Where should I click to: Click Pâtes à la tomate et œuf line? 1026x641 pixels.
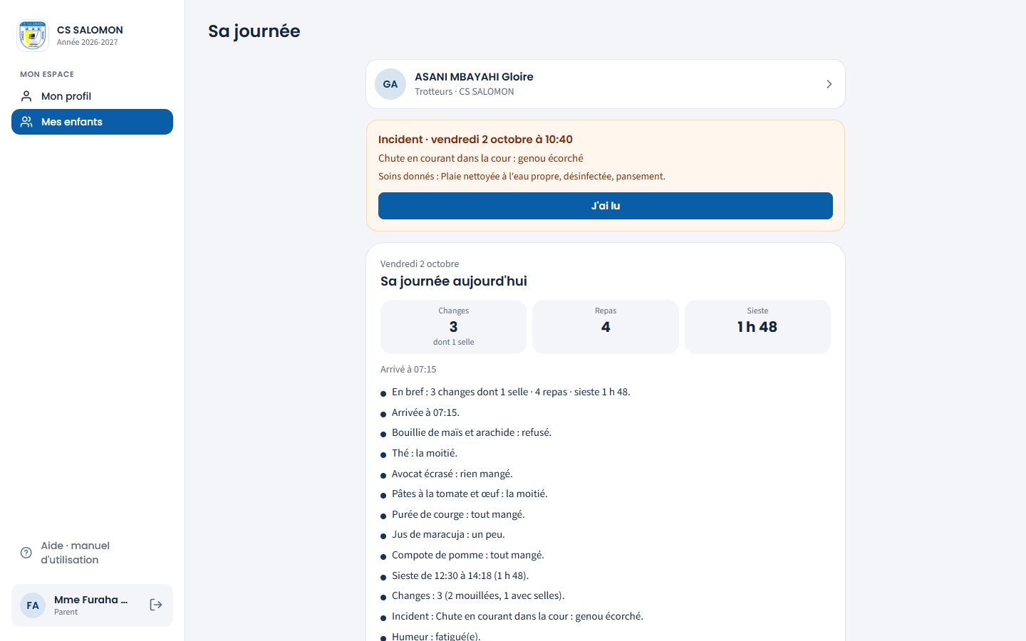click(x=470, y=494)
